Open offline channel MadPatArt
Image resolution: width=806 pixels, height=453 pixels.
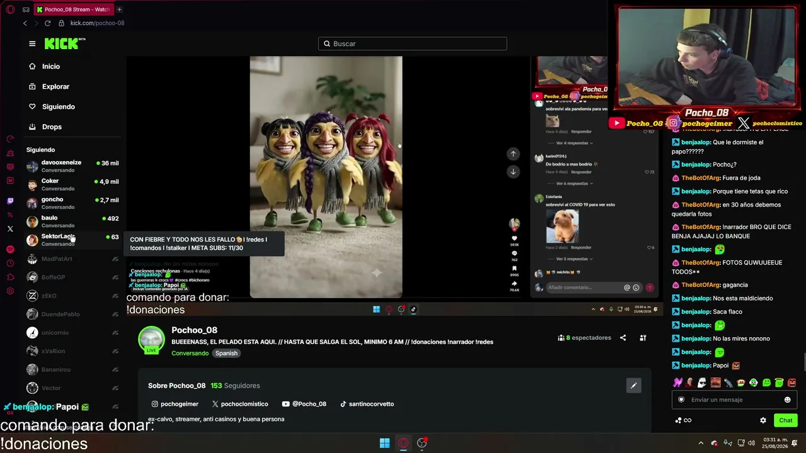(72, 259)
